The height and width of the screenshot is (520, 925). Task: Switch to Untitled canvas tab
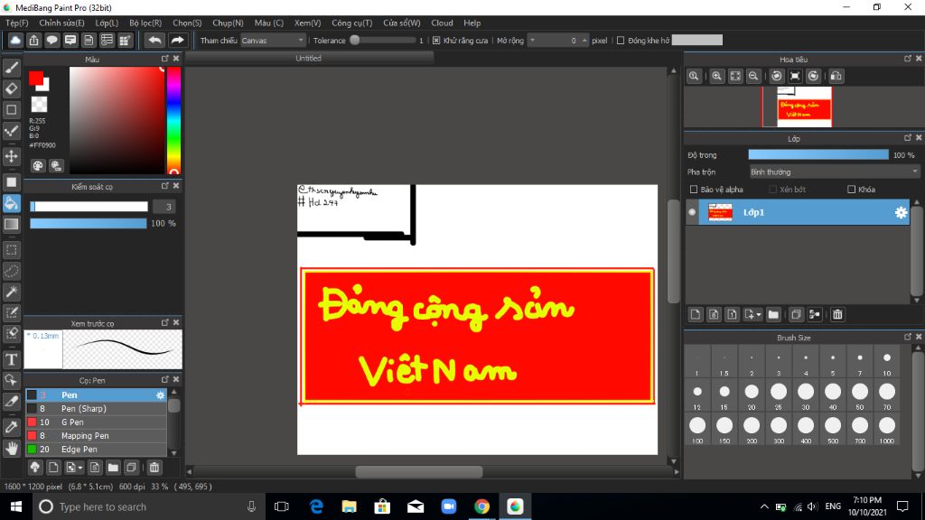point(309,59)
